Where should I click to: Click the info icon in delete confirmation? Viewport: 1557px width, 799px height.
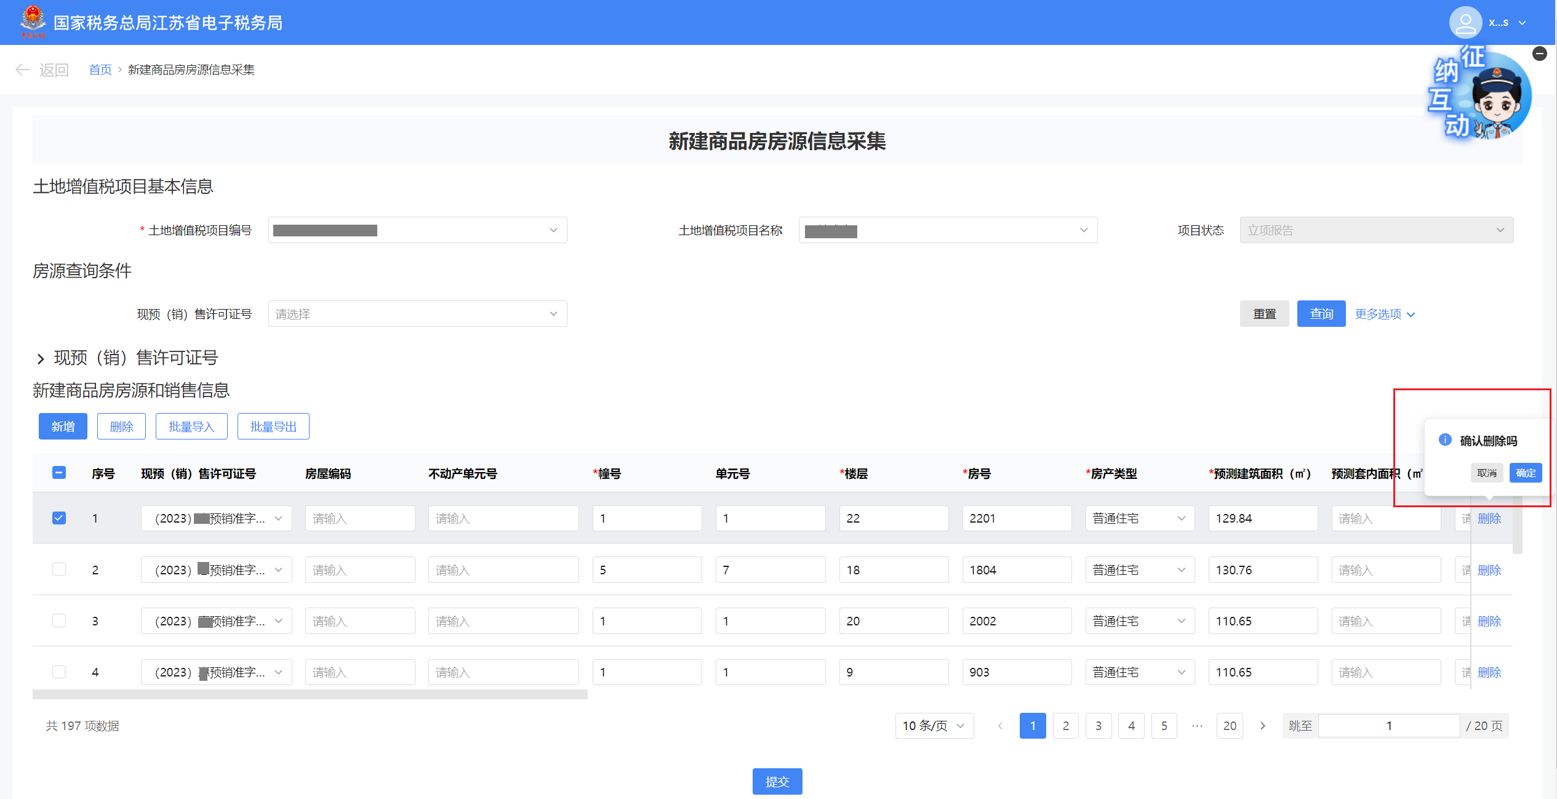pos(1445,440)
